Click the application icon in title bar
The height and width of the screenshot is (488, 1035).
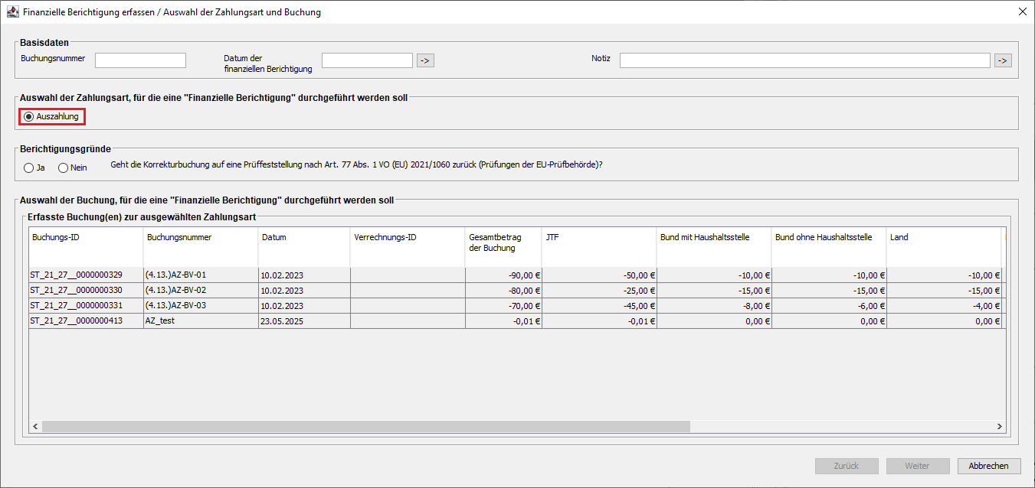(12, 12)
